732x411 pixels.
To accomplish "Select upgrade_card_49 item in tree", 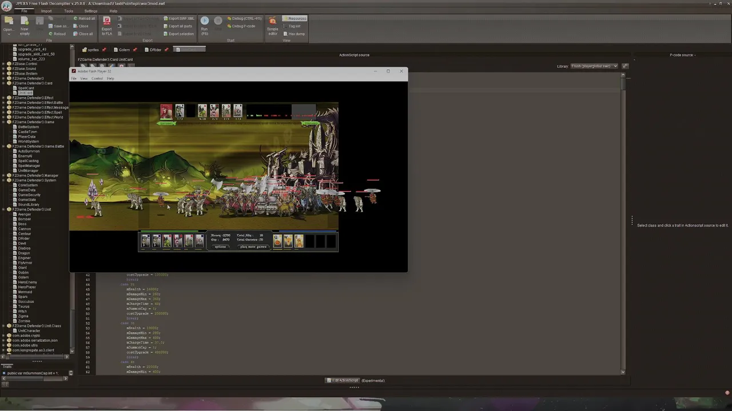I will [x=32, y=49].
